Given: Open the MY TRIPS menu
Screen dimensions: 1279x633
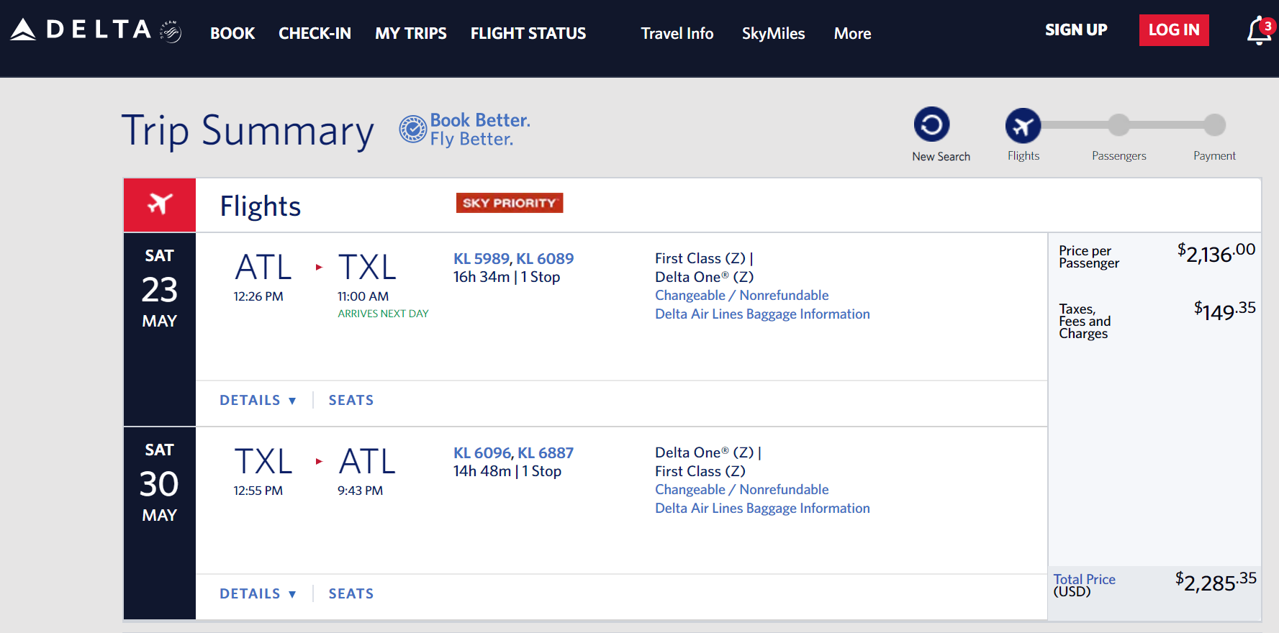Looking at the screenshot, I should (x=410, y=33).
